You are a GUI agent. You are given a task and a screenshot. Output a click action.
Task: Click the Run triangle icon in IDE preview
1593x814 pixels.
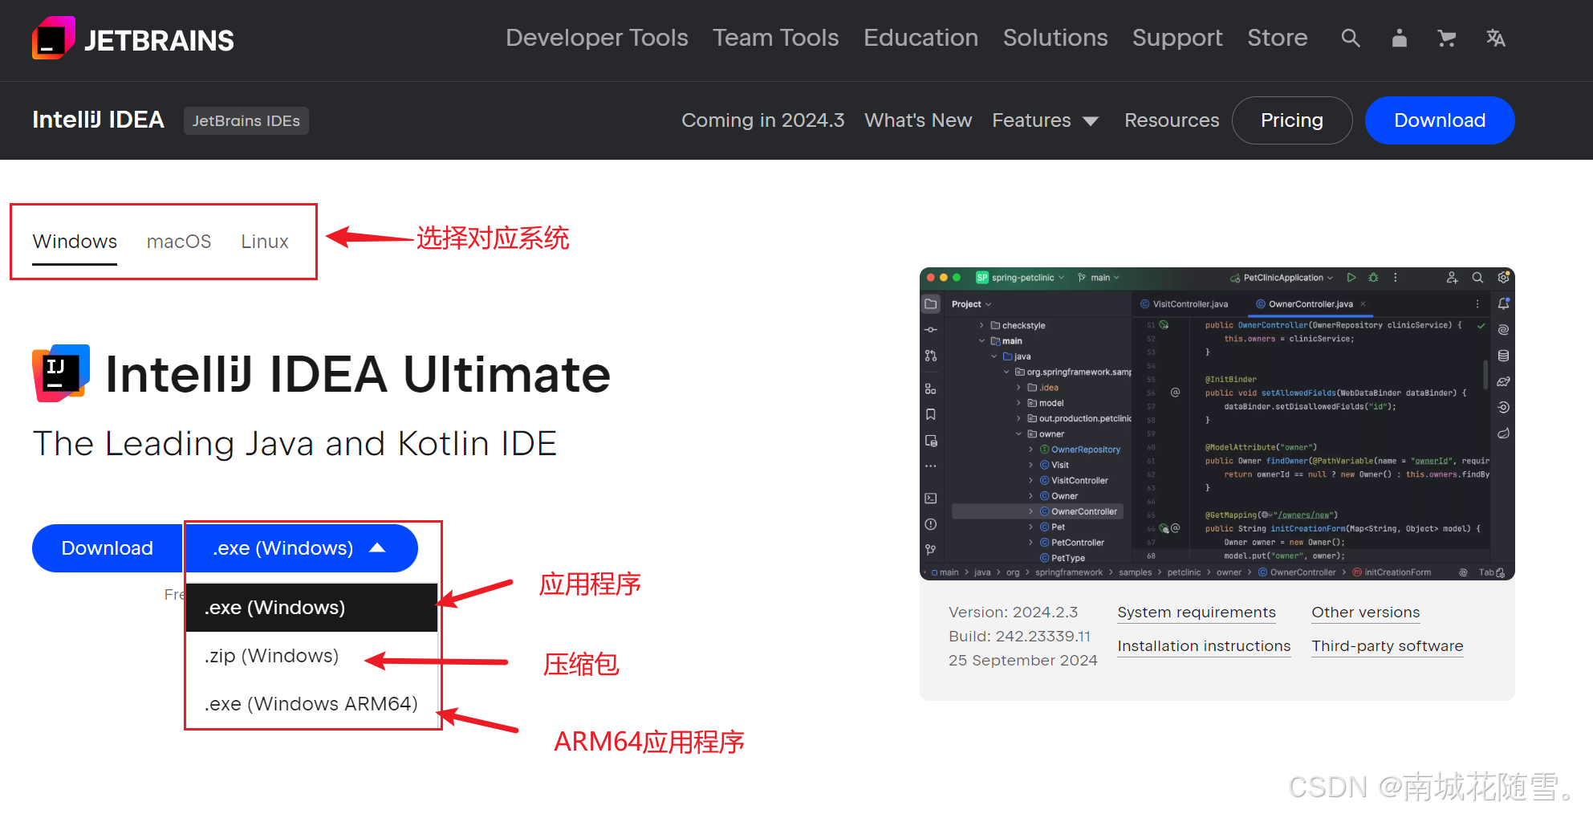1351,278
